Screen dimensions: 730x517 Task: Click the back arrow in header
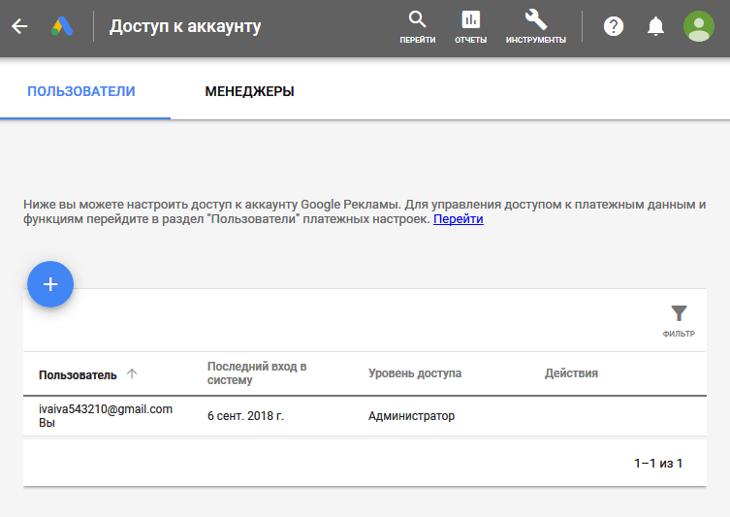click(x=19, y=26)
